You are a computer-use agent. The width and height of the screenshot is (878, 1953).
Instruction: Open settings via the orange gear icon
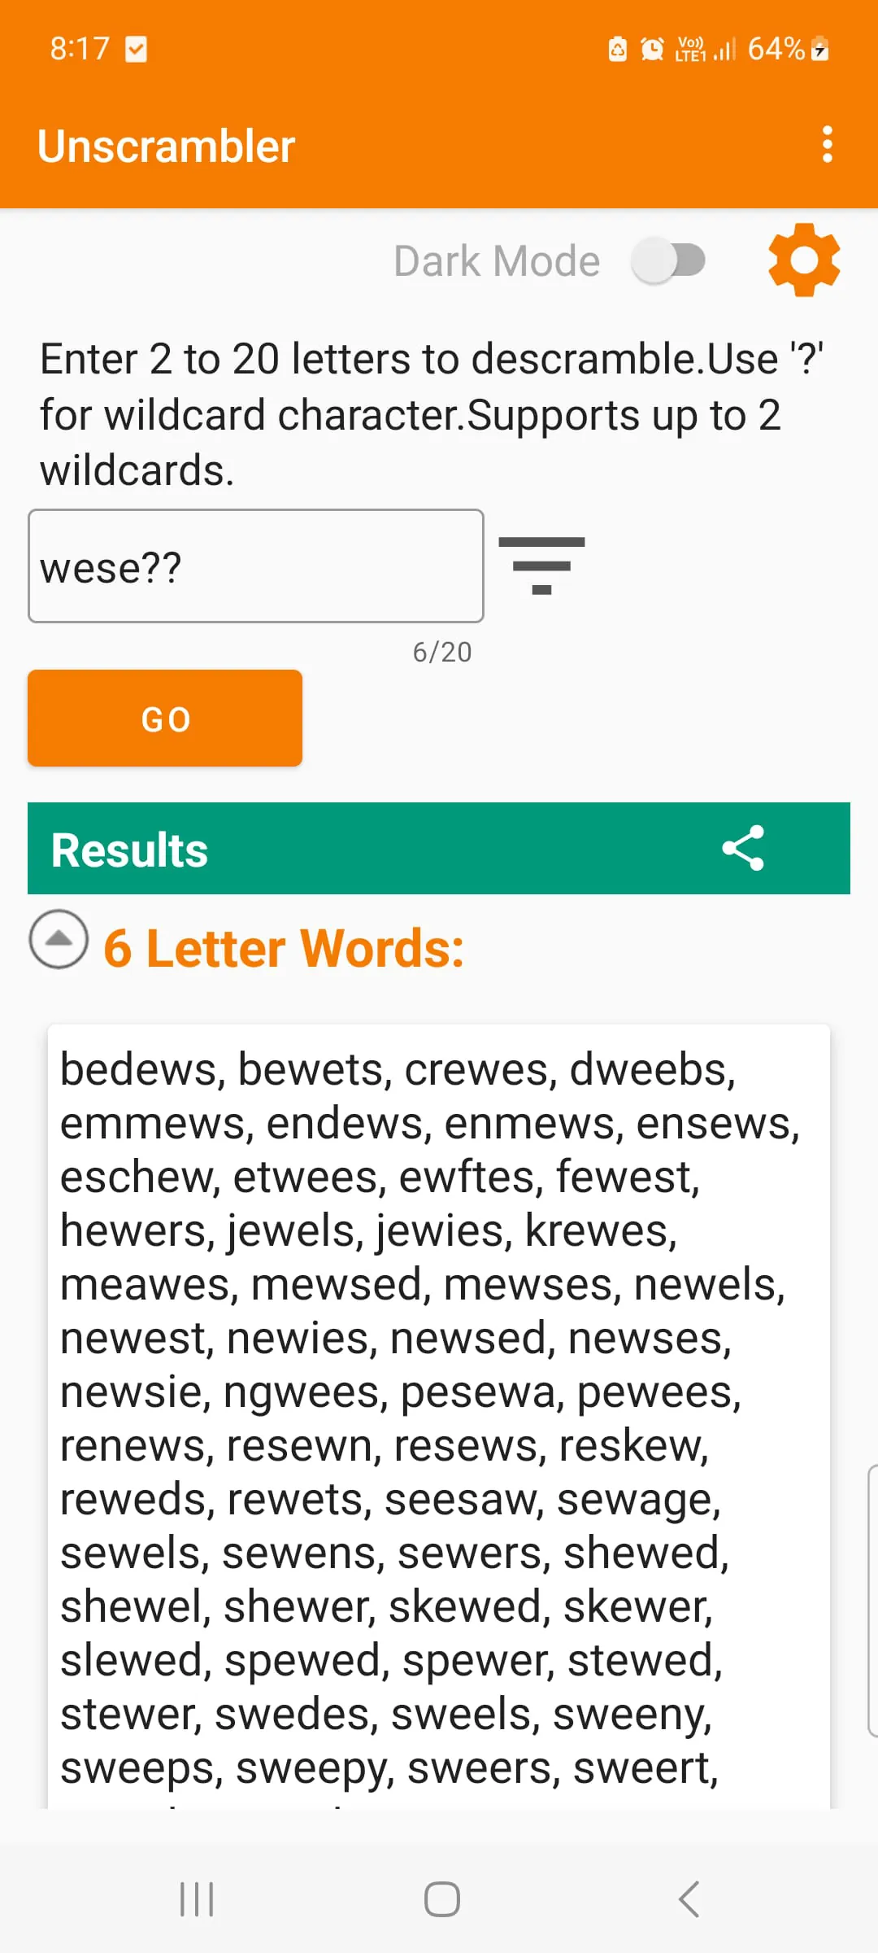tap(803, 260)
